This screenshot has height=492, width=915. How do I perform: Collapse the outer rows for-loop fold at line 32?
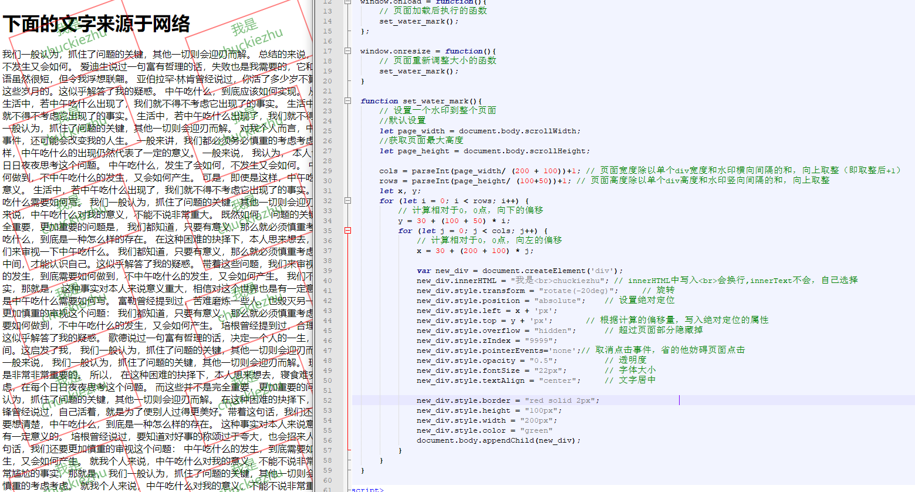348,201
